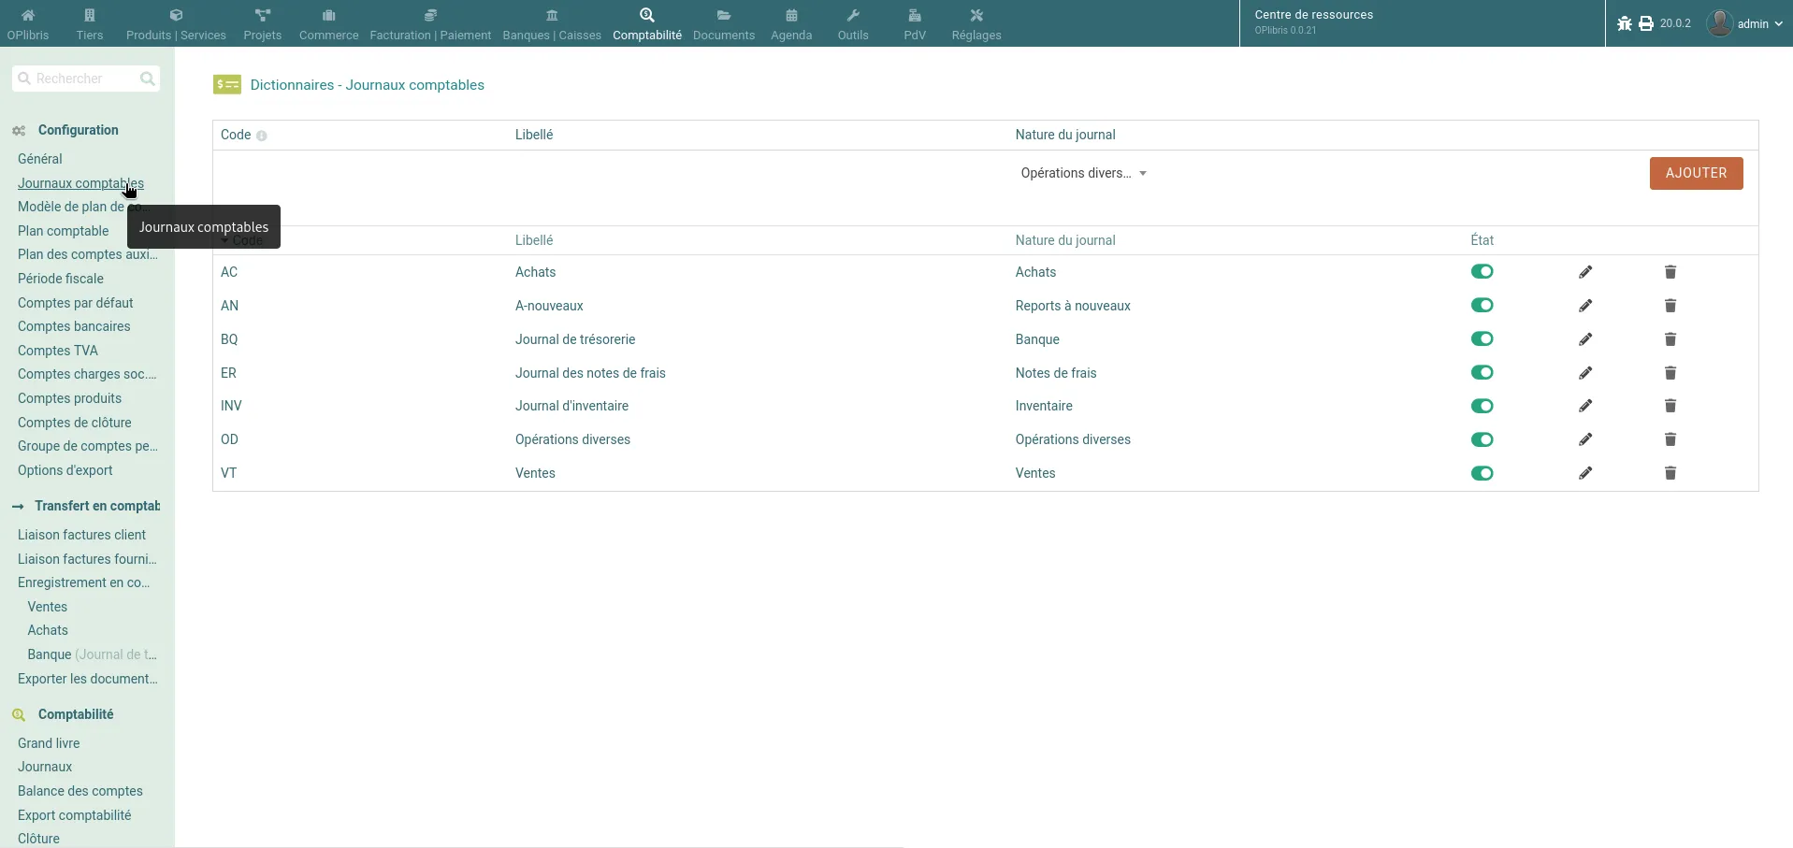Image resolution: width=1793 pixels, height=848 pixels.
Task: Go to the Facturation | Paiement menu
Action: tap(430, 23)
